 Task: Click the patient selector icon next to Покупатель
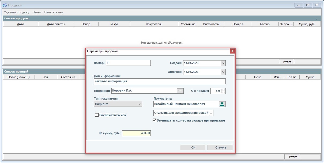click(x=222, y=104)
